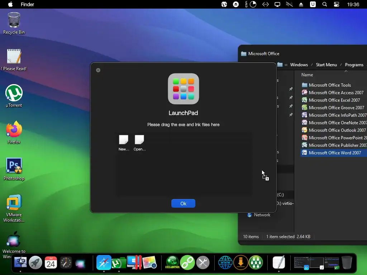The image size is (367, 275).
Task: Open the Apple menu
Action: tap(10, 4)
